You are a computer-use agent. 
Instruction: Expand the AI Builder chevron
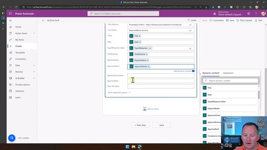34,78
